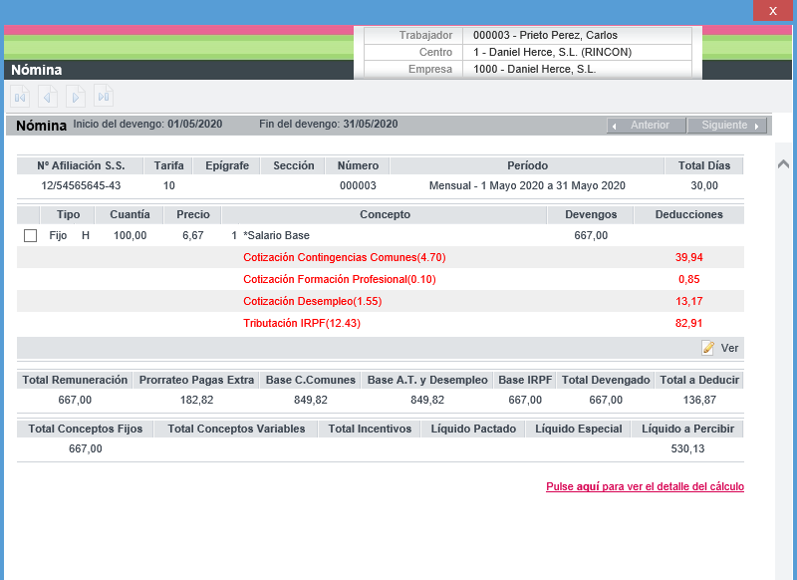Close the Nómina window with X

(773, 10)
